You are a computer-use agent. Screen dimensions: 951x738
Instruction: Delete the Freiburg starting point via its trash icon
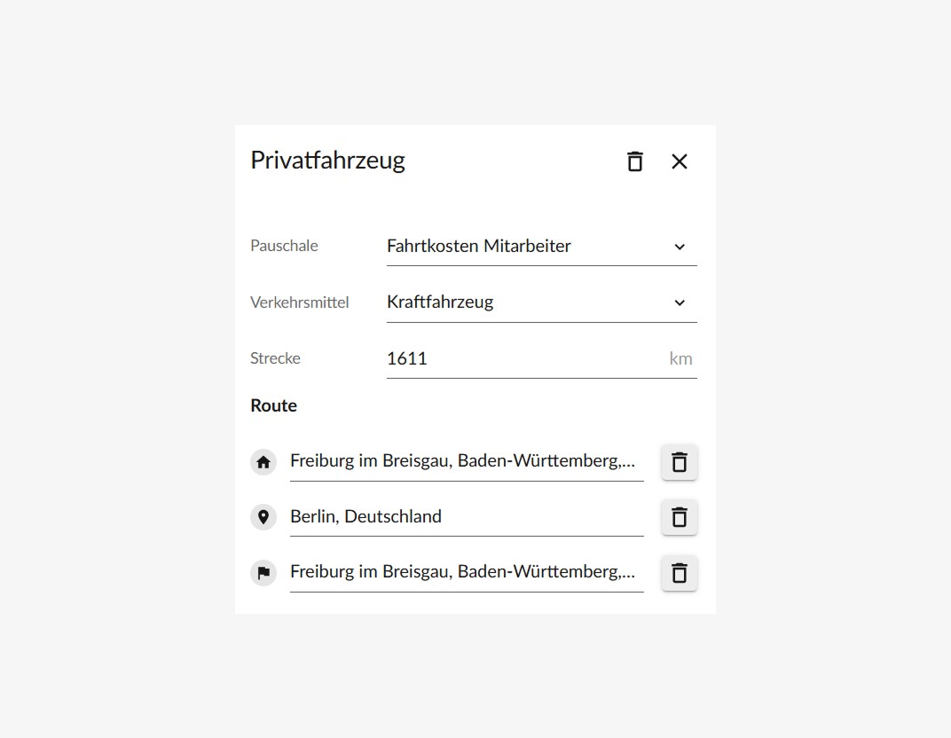[679, 461]
